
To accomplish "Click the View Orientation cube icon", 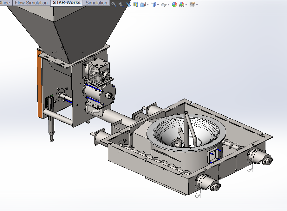I will pos(143,4).
